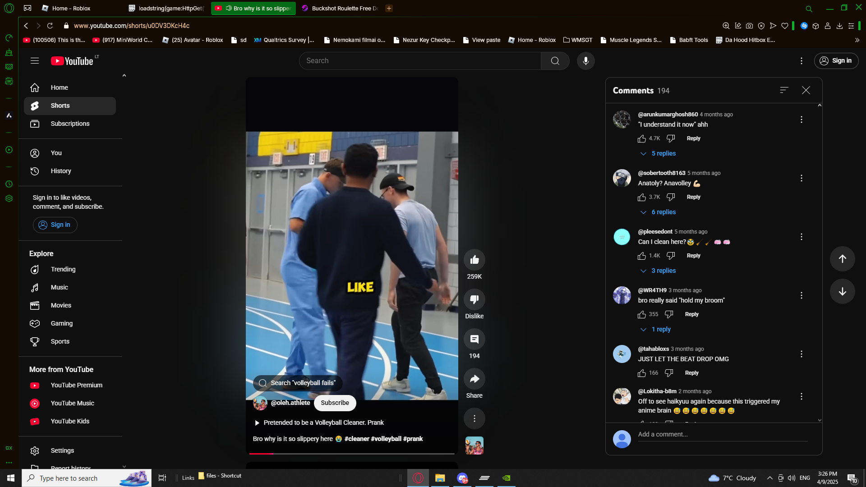This screenshot has height=487, width=866.
Task: Reload the page in browser toolbar
Action: (x=50, y=26)
